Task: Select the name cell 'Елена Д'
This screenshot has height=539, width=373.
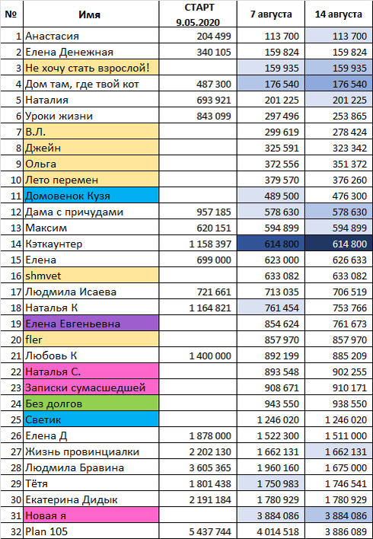Action: [x=91, y=435]
